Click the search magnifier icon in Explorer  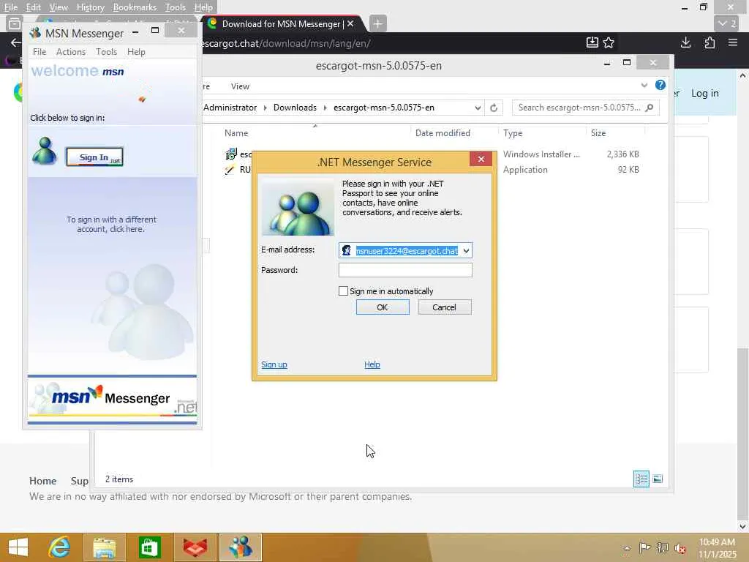(650, 108)
